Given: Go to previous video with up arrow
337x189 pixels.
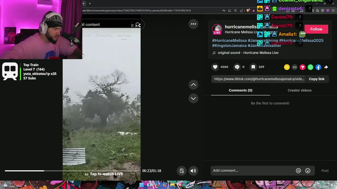Looking at the screenshot, I should tap(193, 85).
